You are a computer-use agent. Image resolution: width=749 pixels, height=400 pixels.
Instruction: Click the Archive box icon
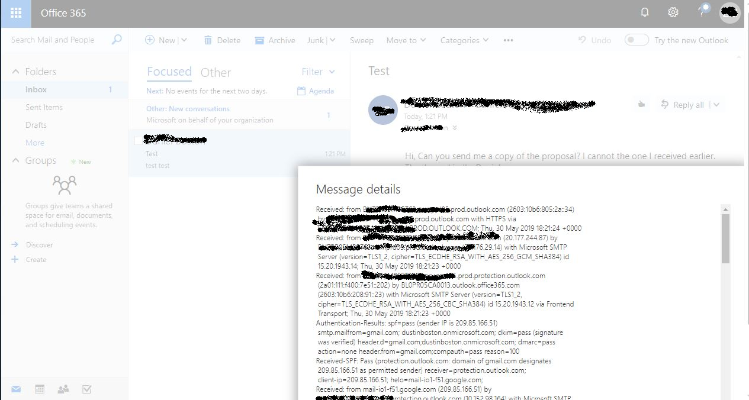[x=259, y=40]
